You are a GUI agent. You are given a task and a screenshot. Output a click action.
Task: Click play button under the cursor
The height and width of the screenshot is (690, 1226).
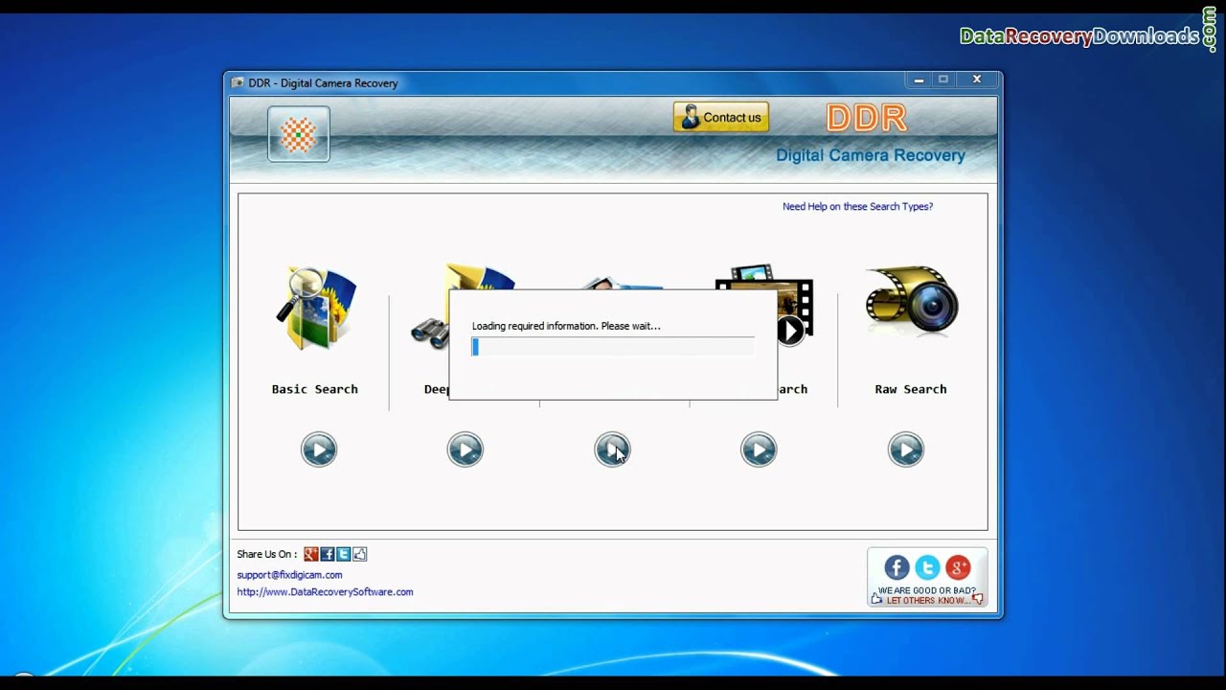(612, 449)
